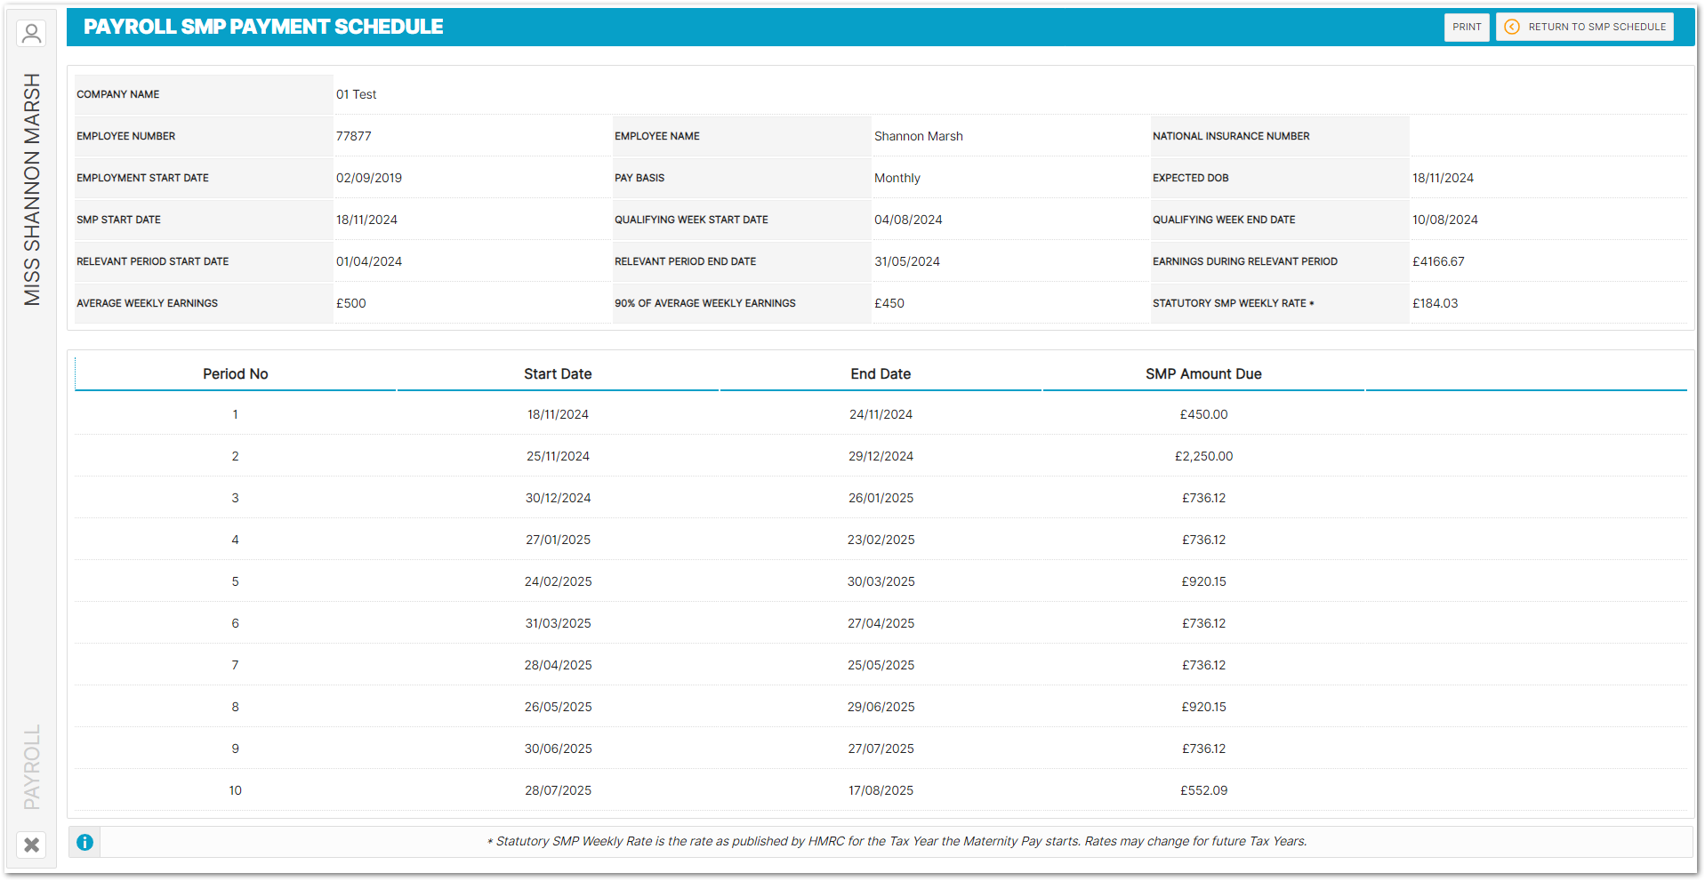Select the Start Date column header
The height and width of the screenshot is (881, 1705).
click(558, 374)
